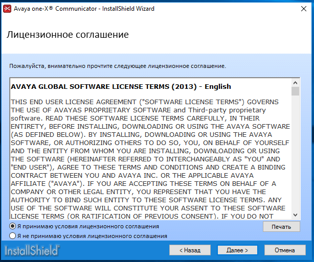This screenshot has height=262, width=314.
Task: Click the 'Лицензионное соглашение' page title
Action: 68,35
